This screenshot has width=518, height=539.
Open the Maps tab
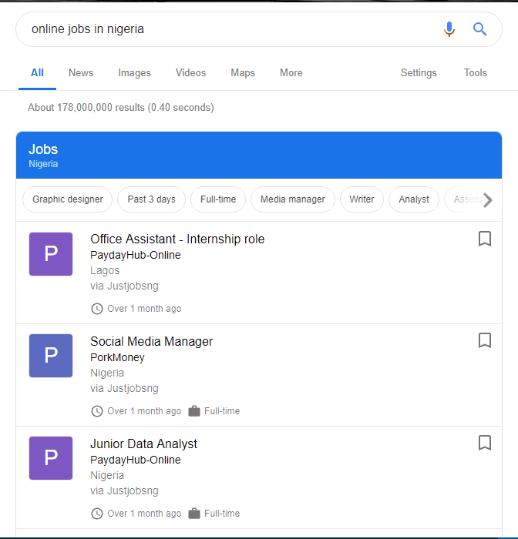click(x=243, y=73)
